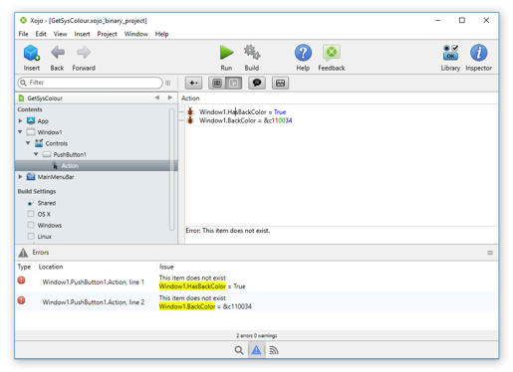Screen dimensions: 513x372
Task: Click the GetSysColour project header
Action: pos(45,98)
